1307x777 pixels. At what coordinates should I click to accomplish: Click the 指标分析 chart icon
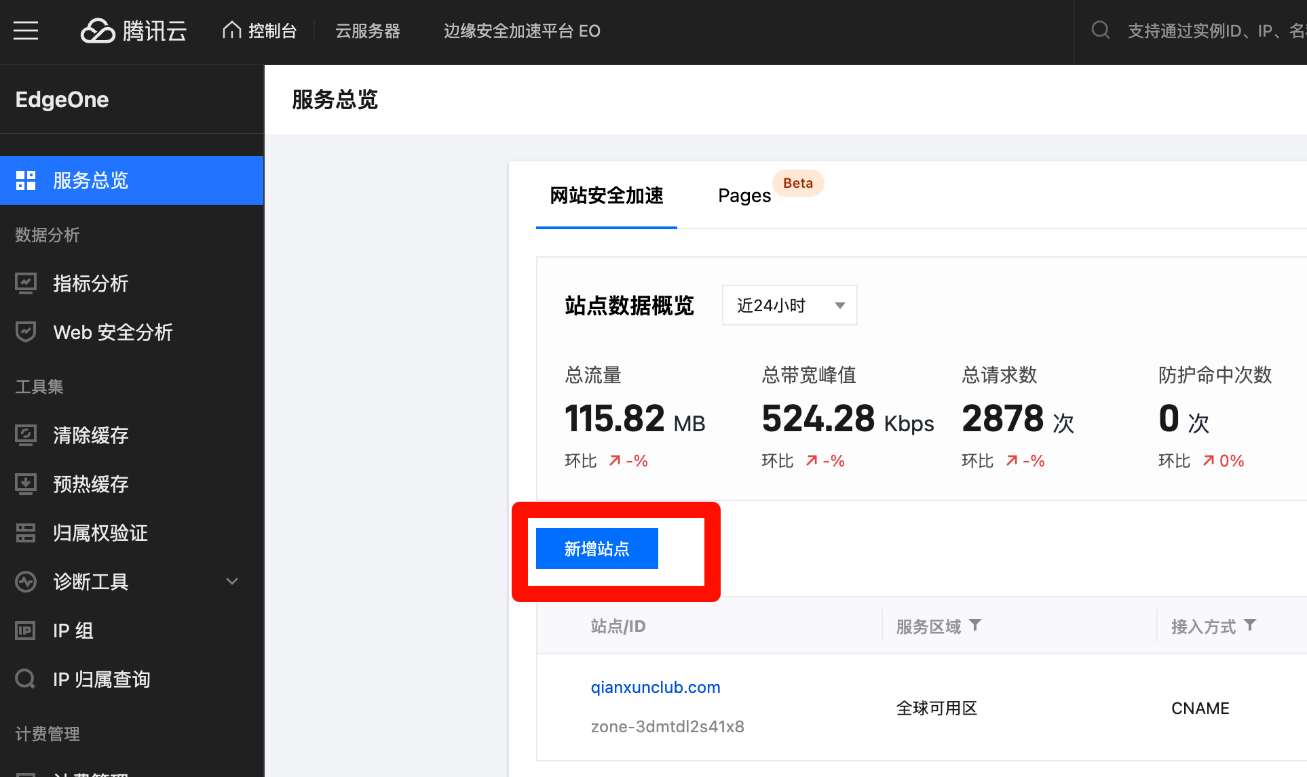pyautogui.click(x=26, y=283)
